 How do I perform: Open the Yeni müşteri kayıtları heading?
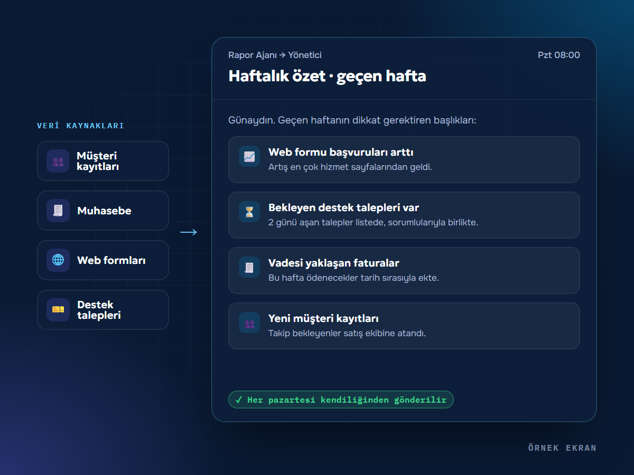coord(323,318)
